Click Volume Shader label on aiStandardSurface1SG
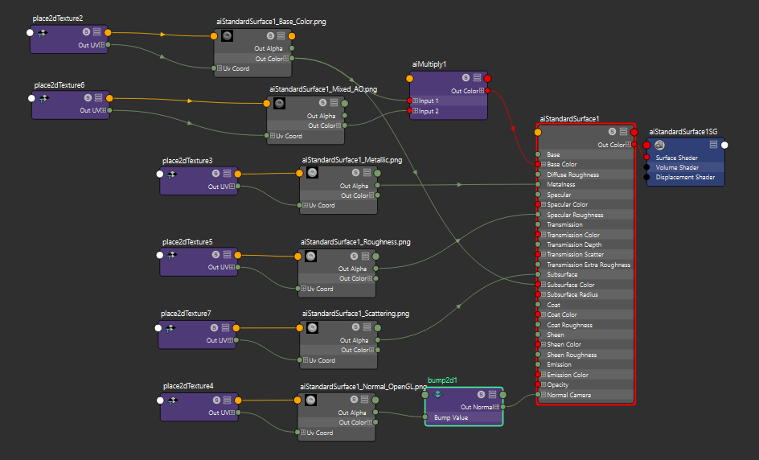The width and height of the screenshot is (759, 460). (x=677, y=167)
